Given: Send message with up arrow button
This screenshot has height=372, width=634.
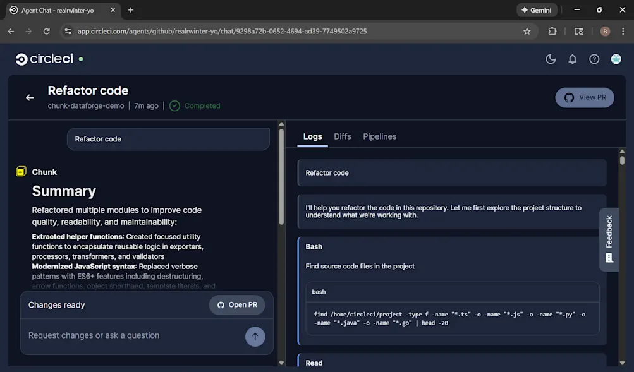Looking at the screenshot, I should click(255, 337).
